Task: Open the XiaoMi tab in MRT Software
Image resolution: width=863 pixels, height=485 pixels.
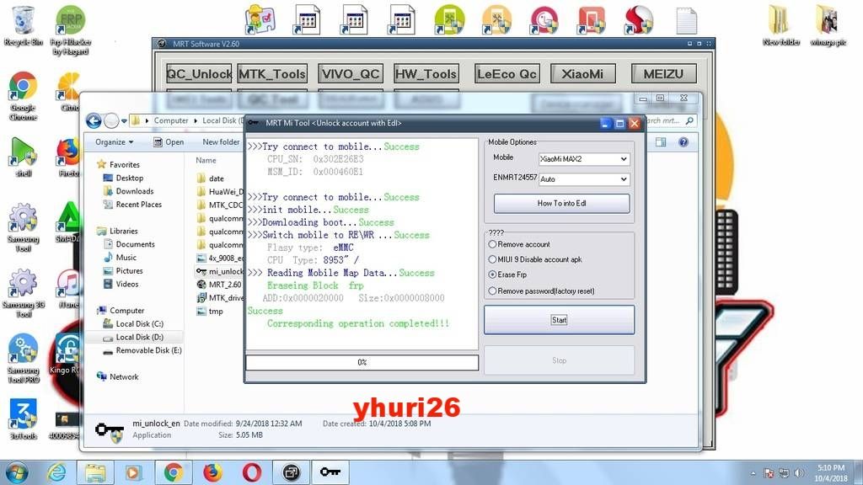Action: pyautogui.click(x=583, y=74)
